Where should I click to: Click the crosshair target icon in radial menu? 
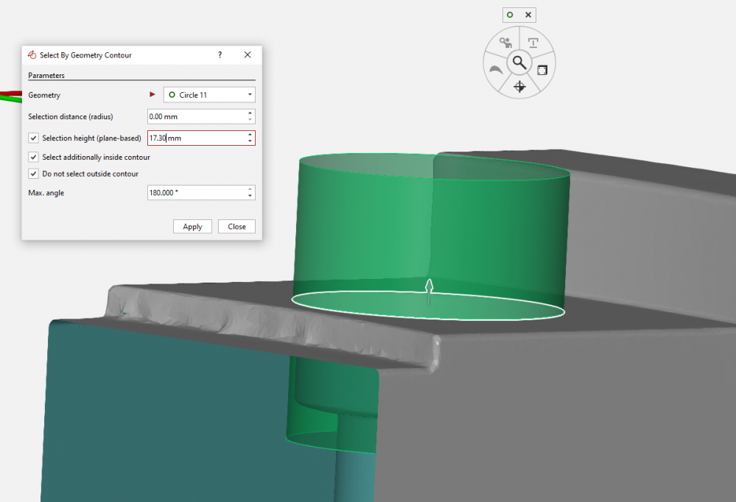coord(519,87)
